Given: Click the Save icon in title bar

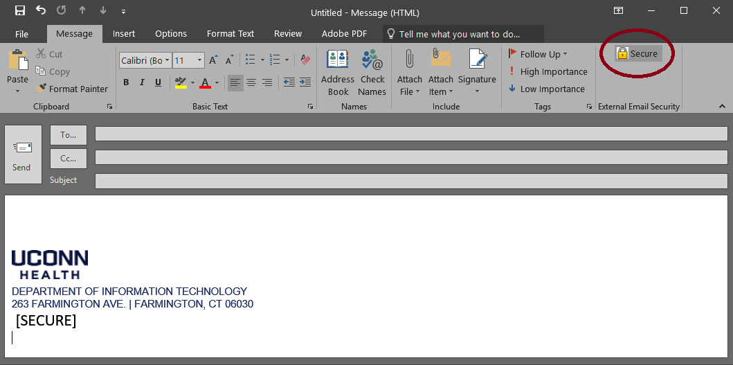Looking at the screenshot, I should 20,11.
